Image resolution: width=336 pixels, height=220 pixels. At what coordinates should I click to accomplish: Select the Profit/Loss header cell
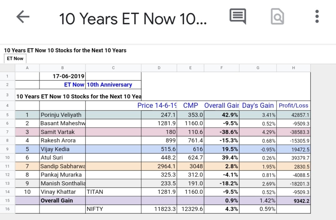(293, 105)
